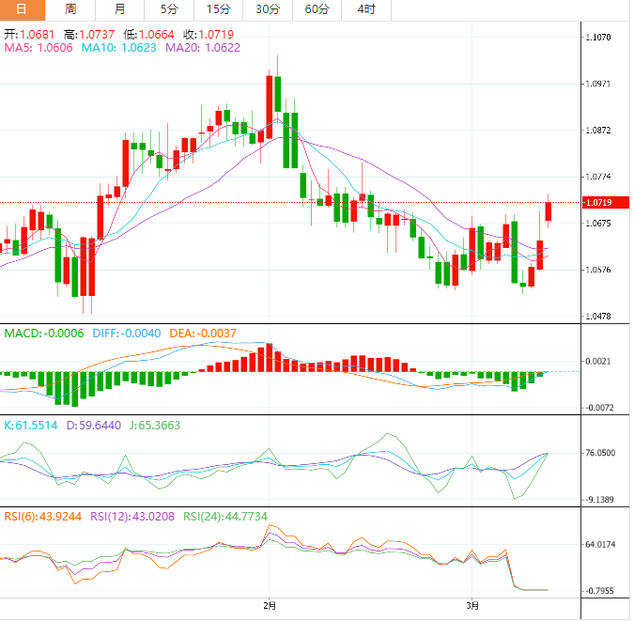Screen dimensions: 634x621
Task: Open the 4时 timeframe tab
Action: [x=366, y=9]
